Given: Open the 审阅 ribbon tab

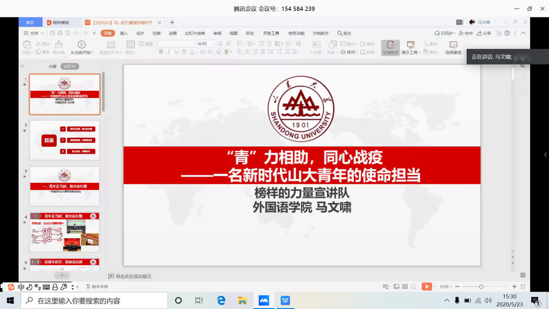Looking at the screenshot, I should [218, 33].
